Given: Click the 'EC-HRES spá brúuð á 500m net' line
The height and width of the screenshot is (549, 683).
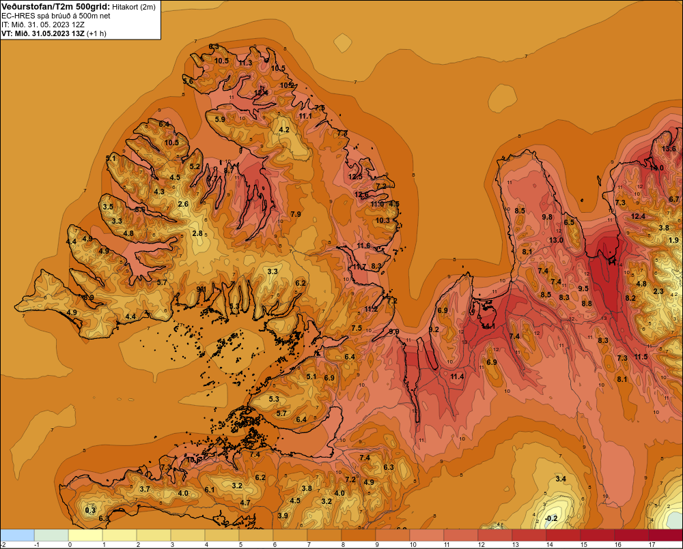Looking at the screenshot, I should 56,16.
